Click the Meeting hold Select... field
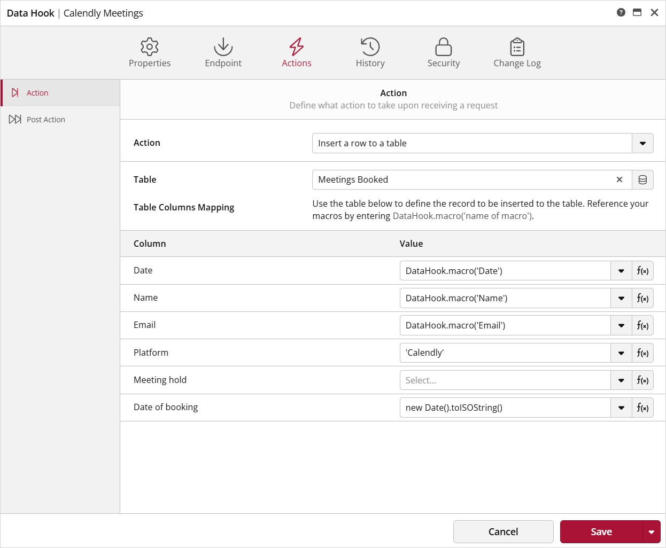The height and width of the screenshot is (548, 666). (x=505, y=380)
